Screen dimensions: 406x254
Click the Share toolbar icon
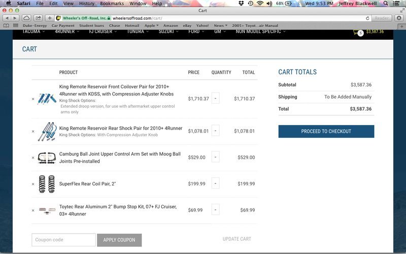click(38, 18)
